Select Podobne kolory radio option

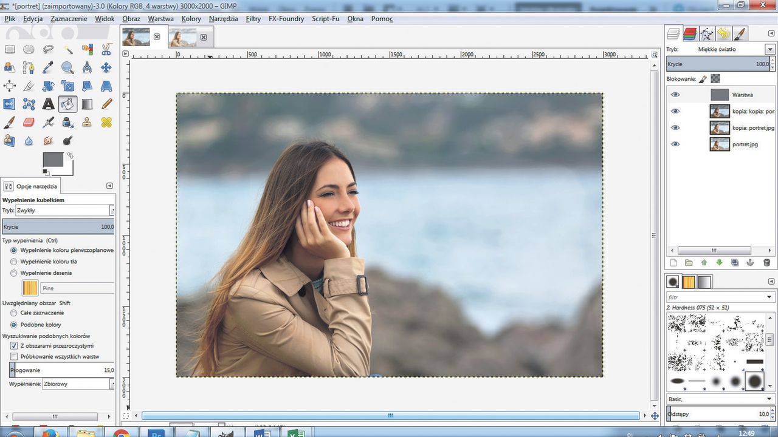pos(13,325)
